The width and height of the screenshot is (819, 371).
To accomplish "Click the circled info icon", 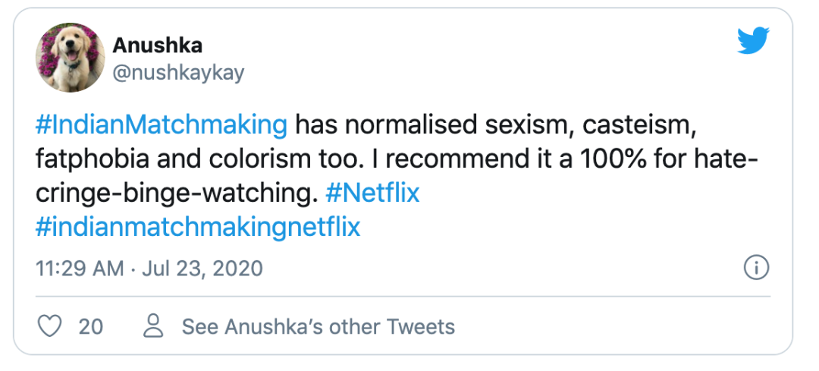I will (x=756, y=269).
